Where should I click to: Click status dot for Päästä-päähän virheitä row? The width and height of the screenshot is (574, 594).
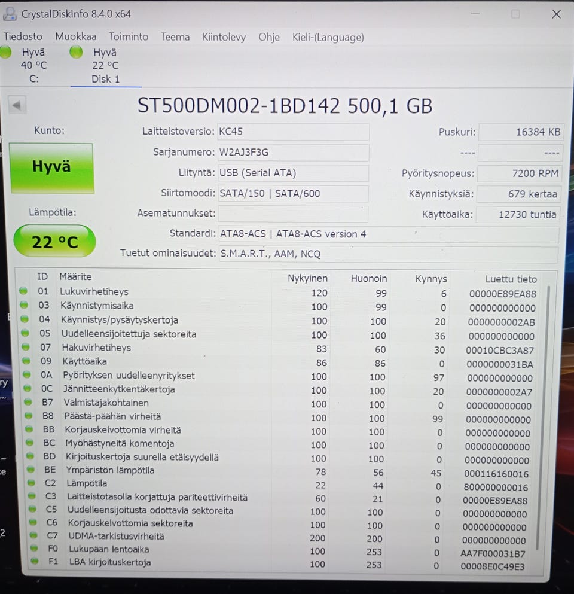28,416
